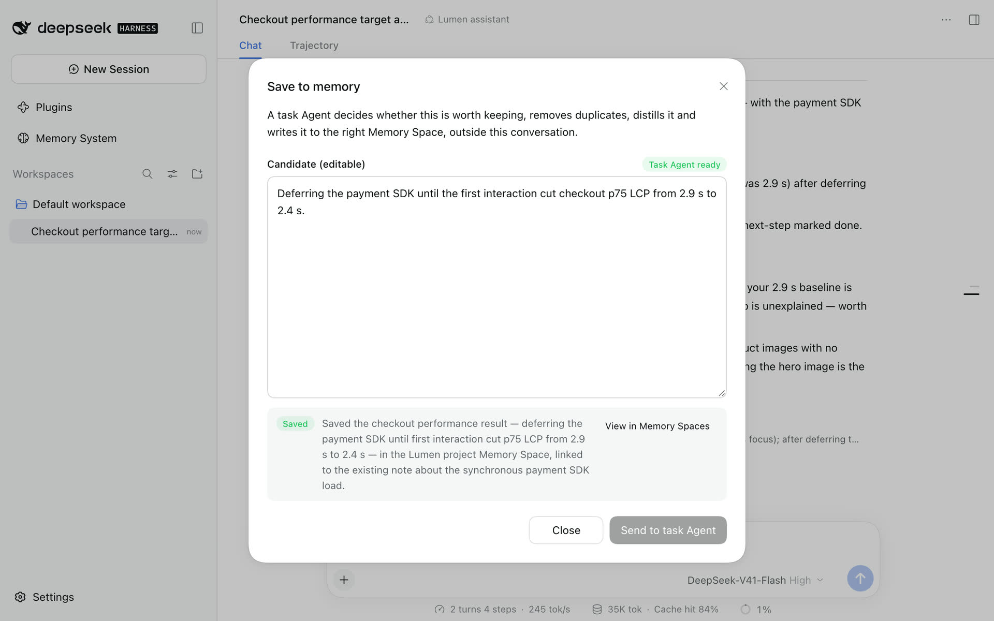This screenshot has width=994, height=621.
Task: Toggle the right side panel icon
Action: tap(974, 20)
